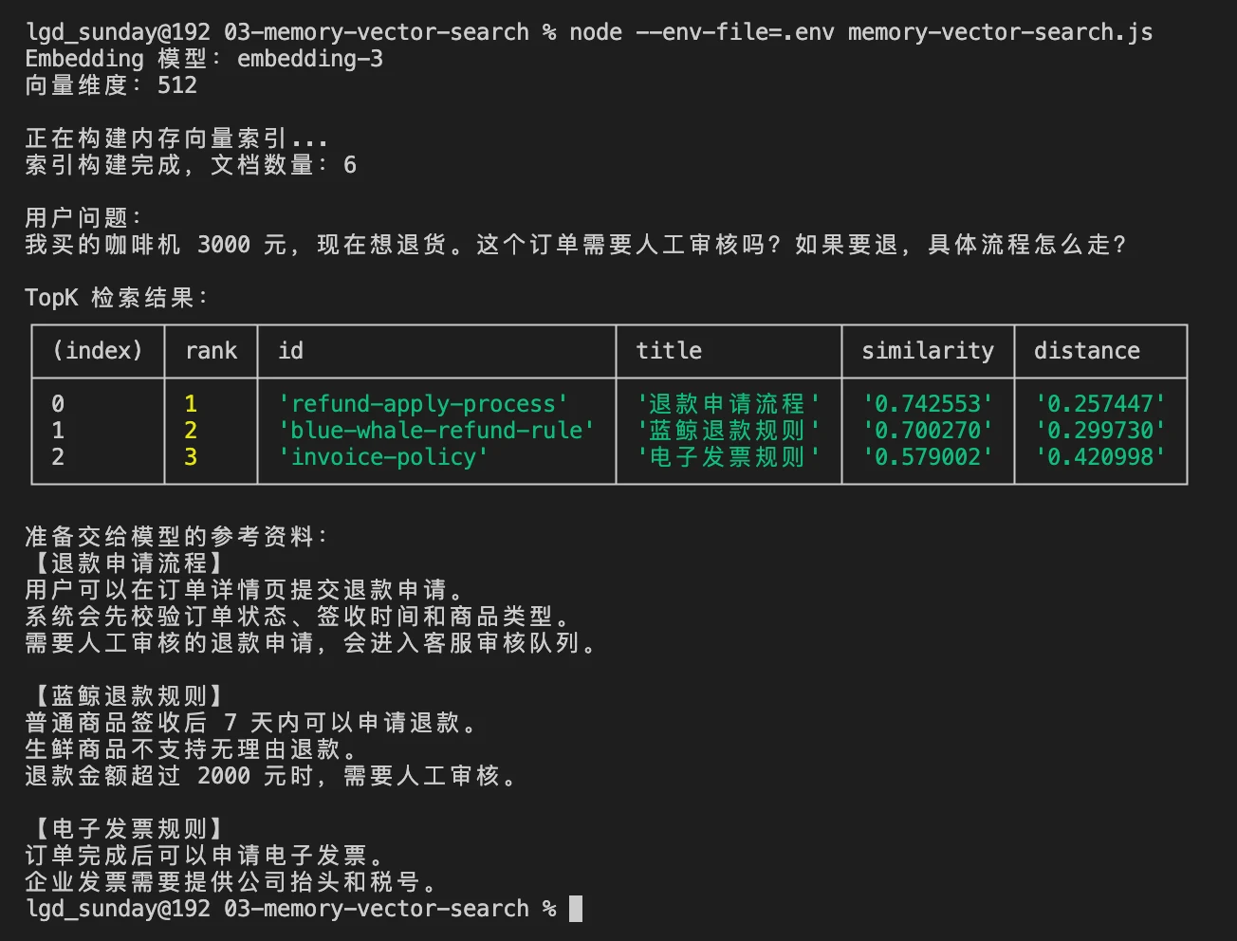Click the similarity value '0.579002'
Viewport: 1237px width, 941px height.
928,457
